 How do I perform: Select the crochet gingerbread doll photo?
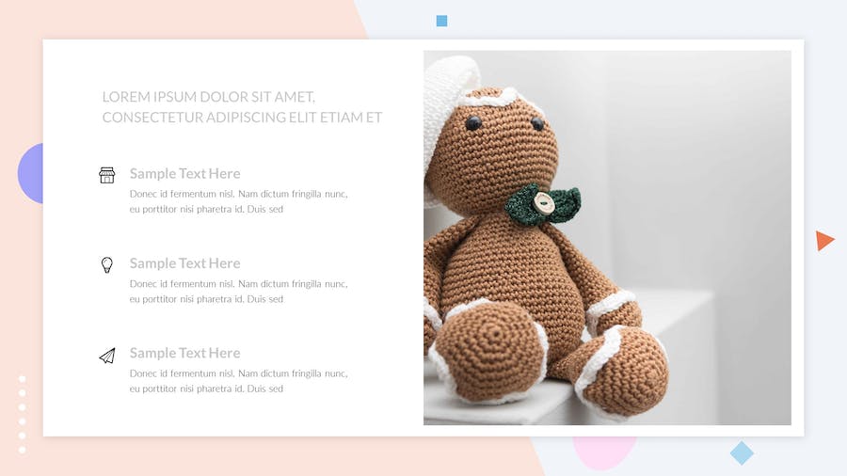click(x=607, y=238)
